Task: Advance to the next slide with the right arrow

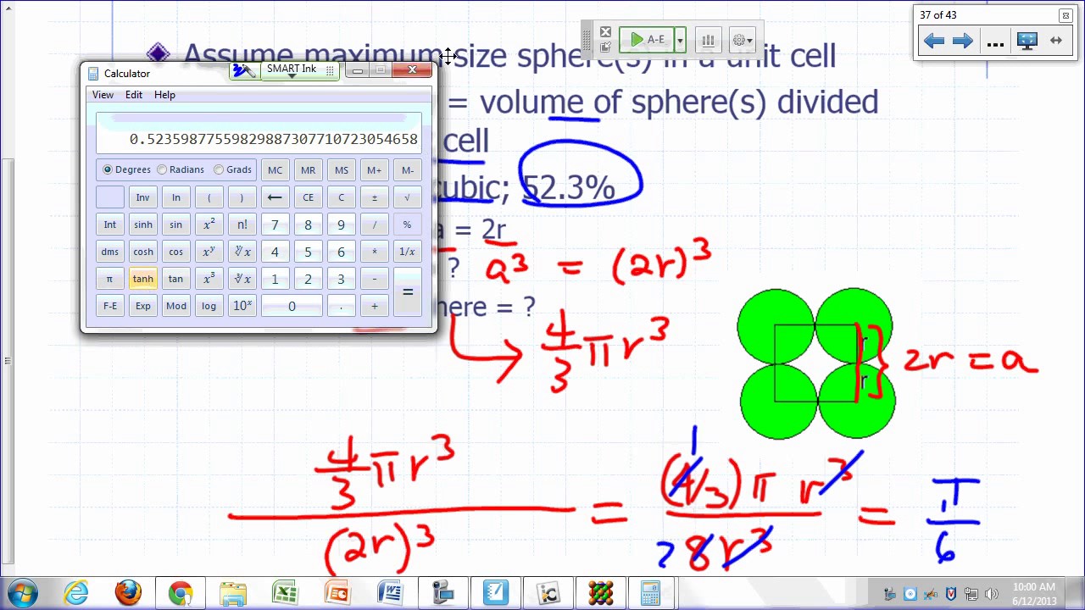Action: click(963, 41)
